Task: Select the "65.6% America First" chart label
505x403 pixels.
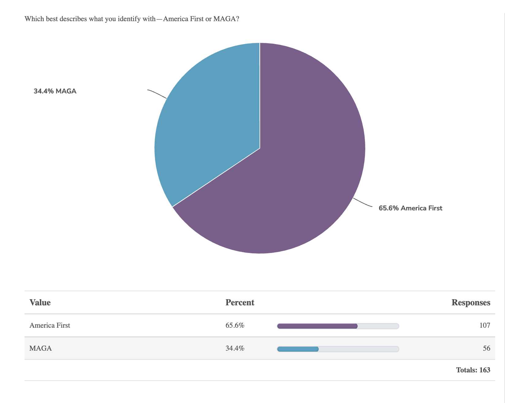Action: (410, 208)
